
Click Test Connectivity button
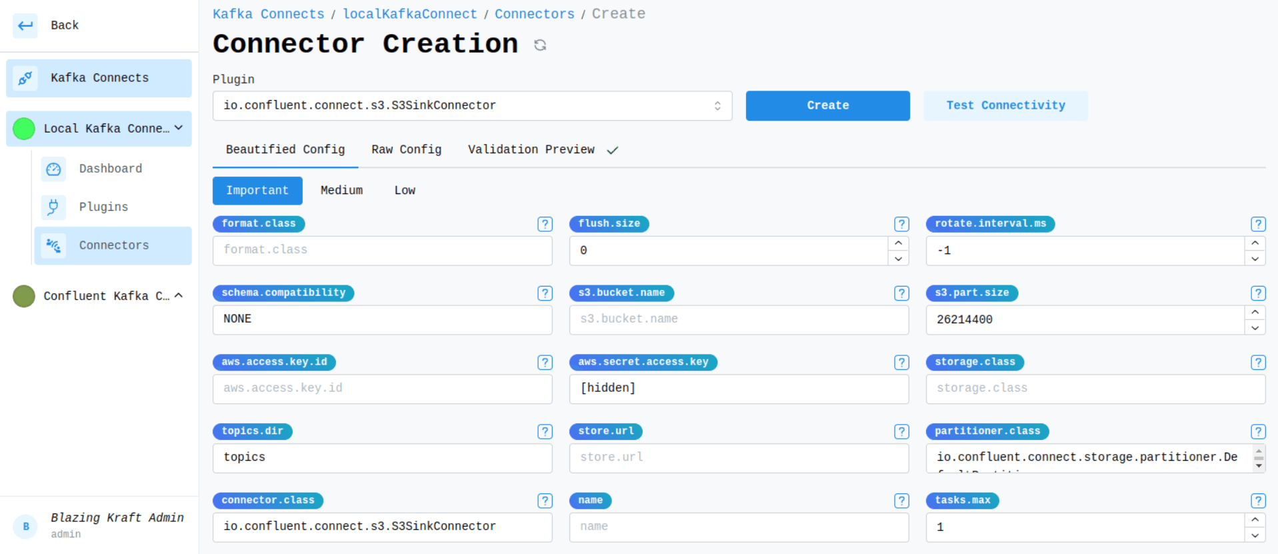click(x=1005, y=105)
